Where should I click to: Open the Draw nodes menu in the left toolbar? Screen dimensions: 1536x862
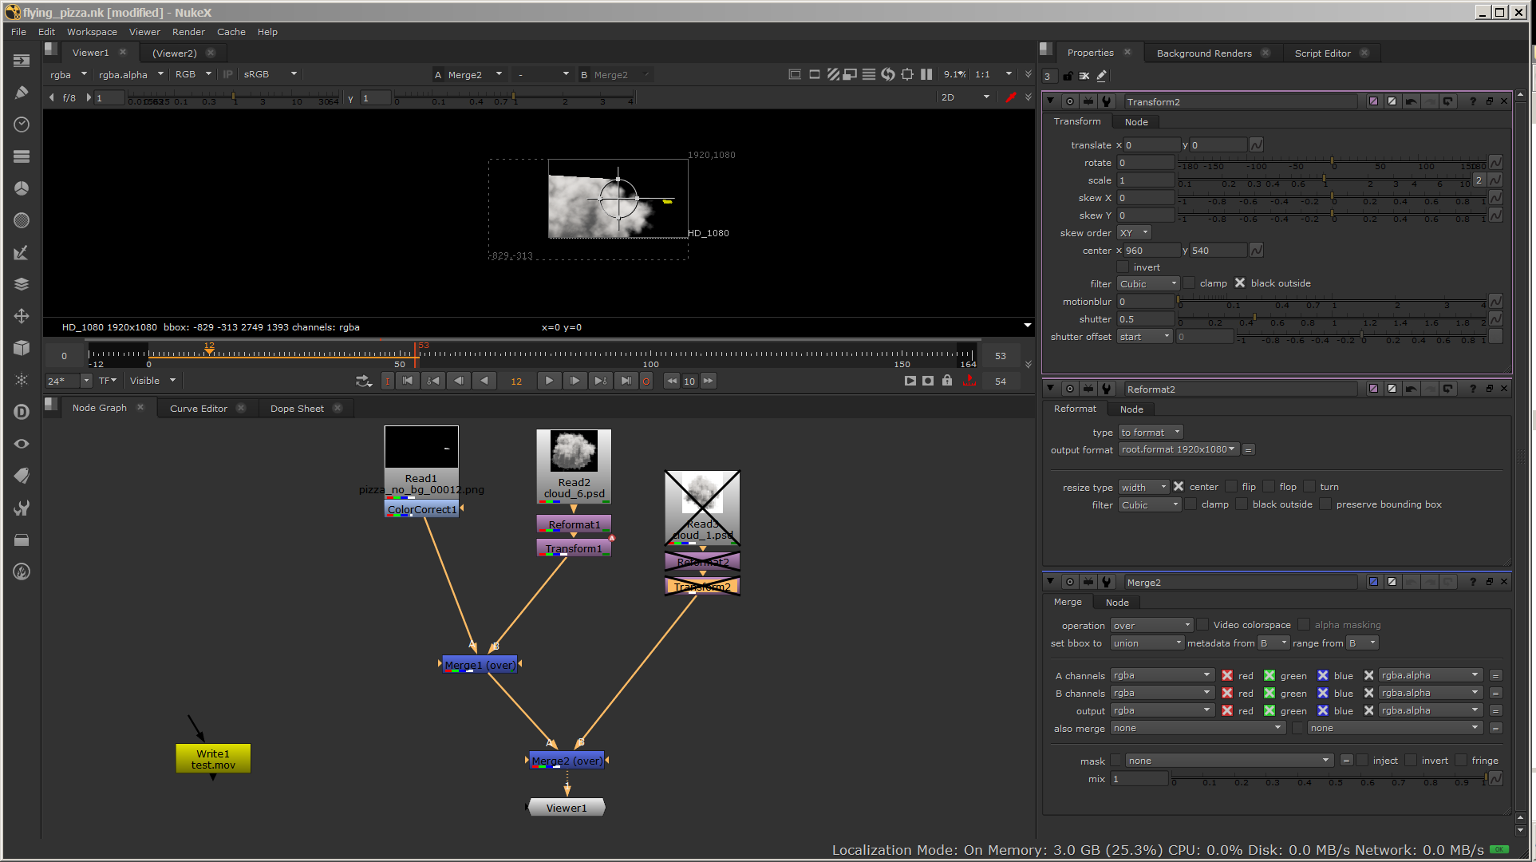click(x=22, y=93)
